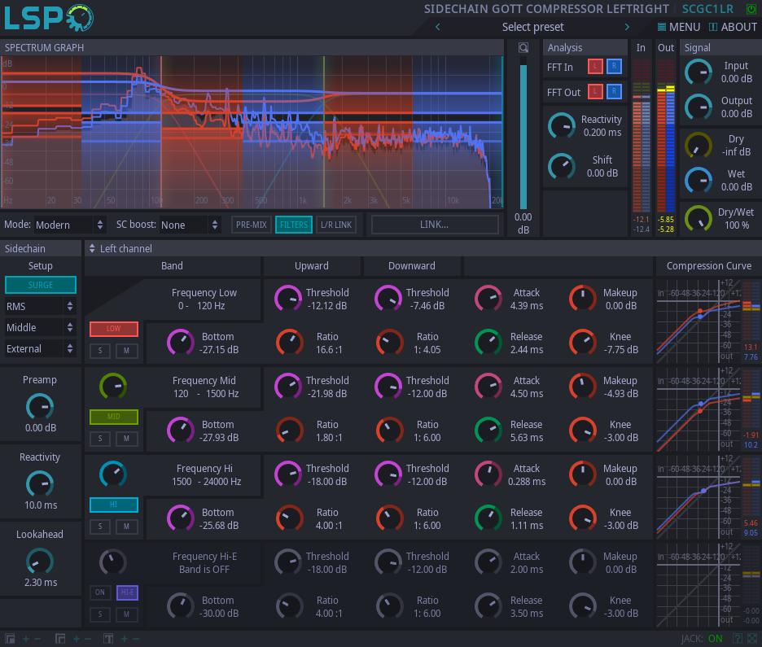Click the Dry/Wet knob in the Signal panel

(x=698, y=218)
